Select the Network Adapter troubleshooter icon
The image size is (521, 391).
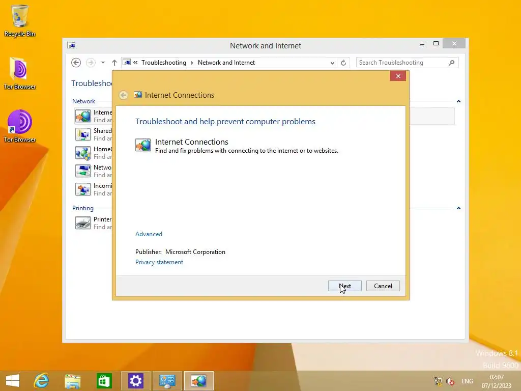click(83, 171)
